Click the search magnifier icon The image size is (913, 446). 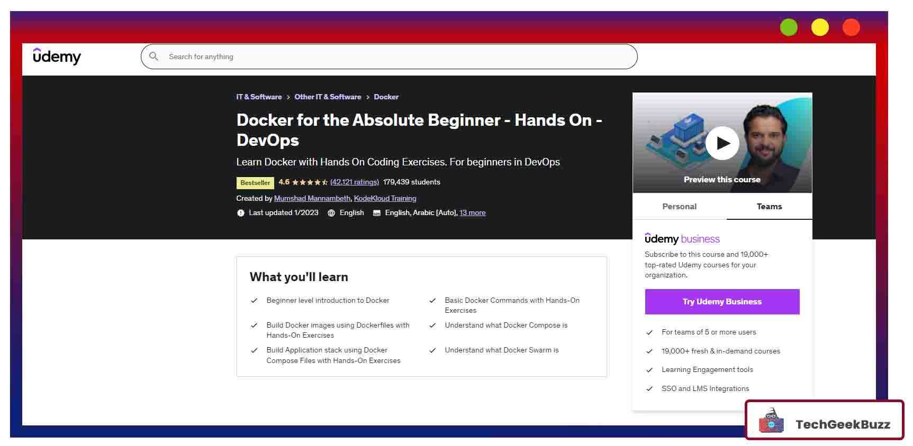click(x=153, y=57)
